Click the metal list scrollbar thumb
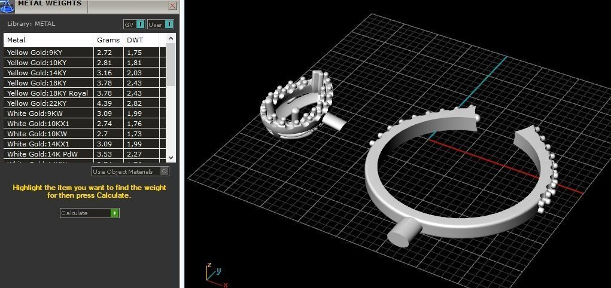 pyautogui.click(x=171, y=64)
